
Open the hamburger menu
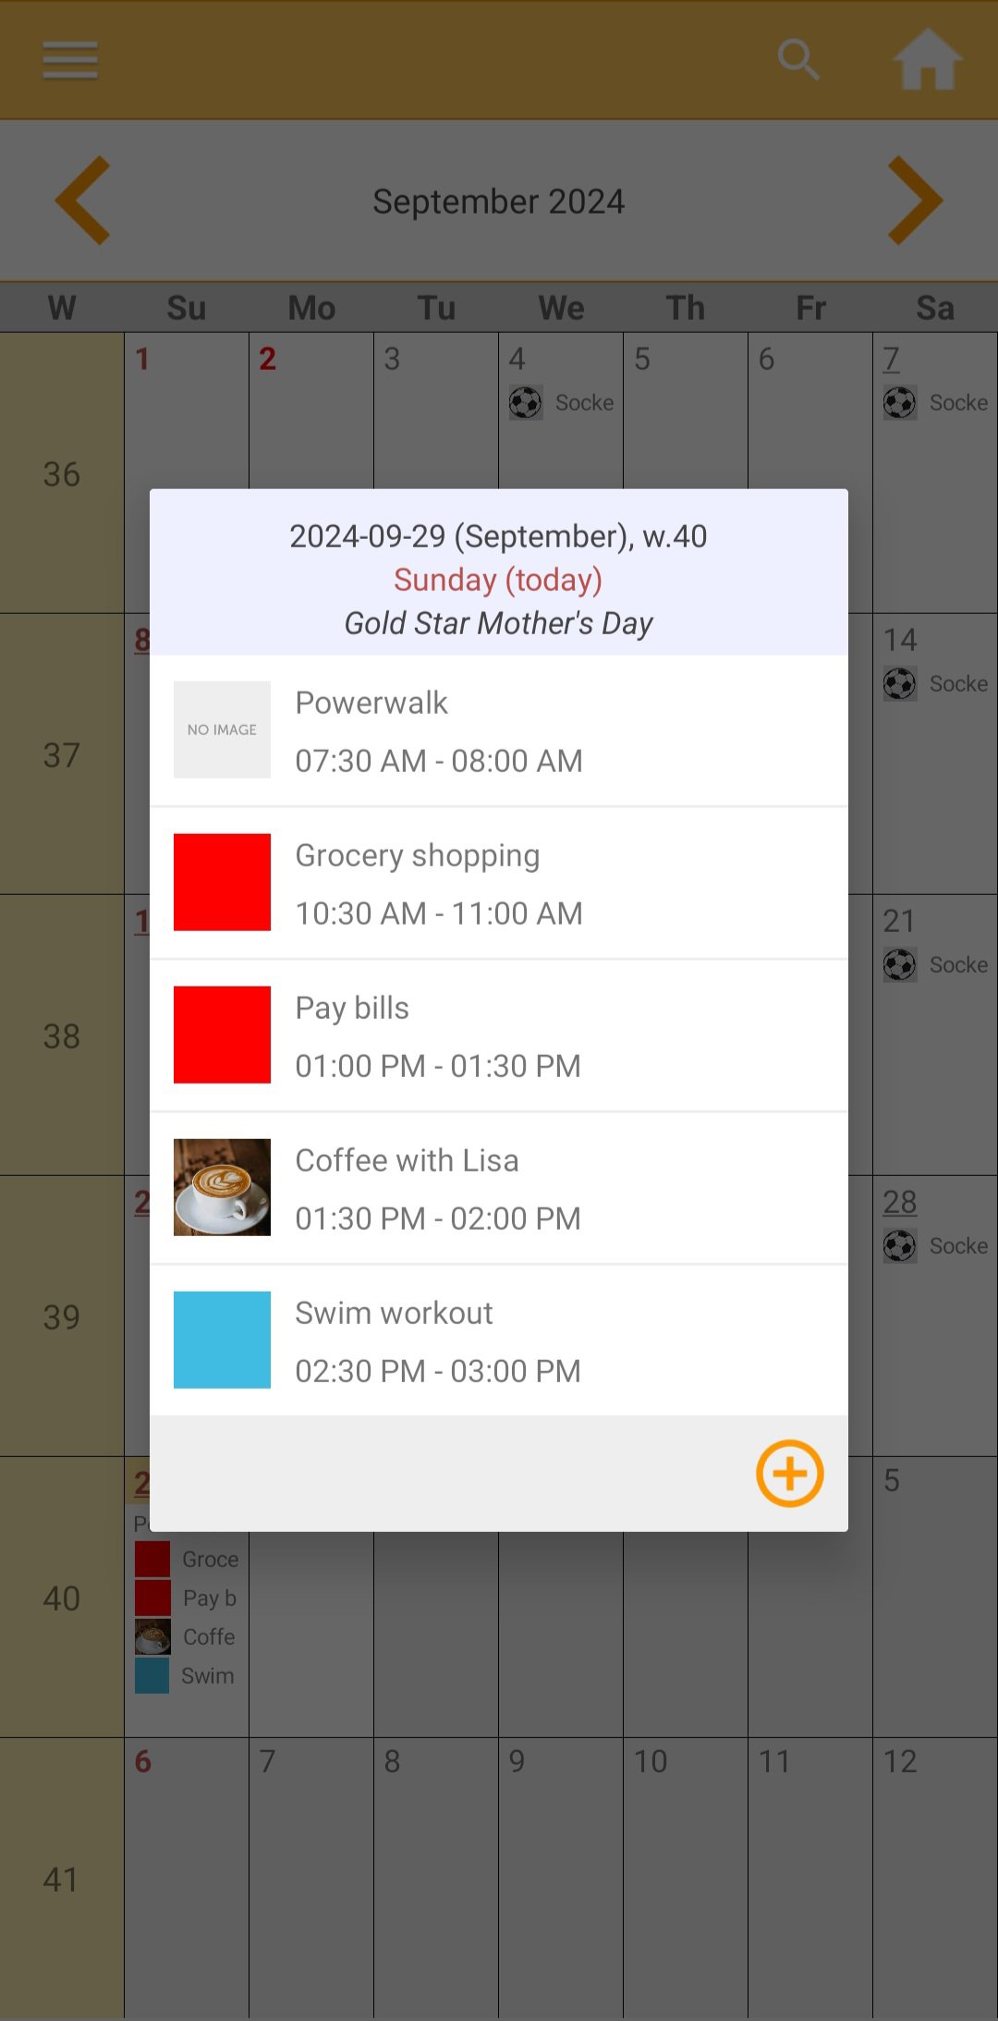(70, 61)
